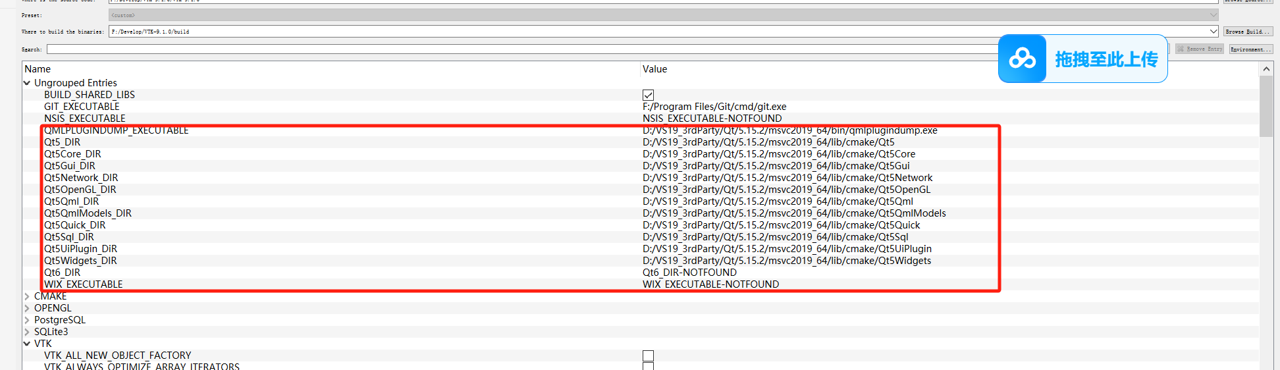Click the scrollbar up arrow
1280x370 pixels.
[1266, 68]
